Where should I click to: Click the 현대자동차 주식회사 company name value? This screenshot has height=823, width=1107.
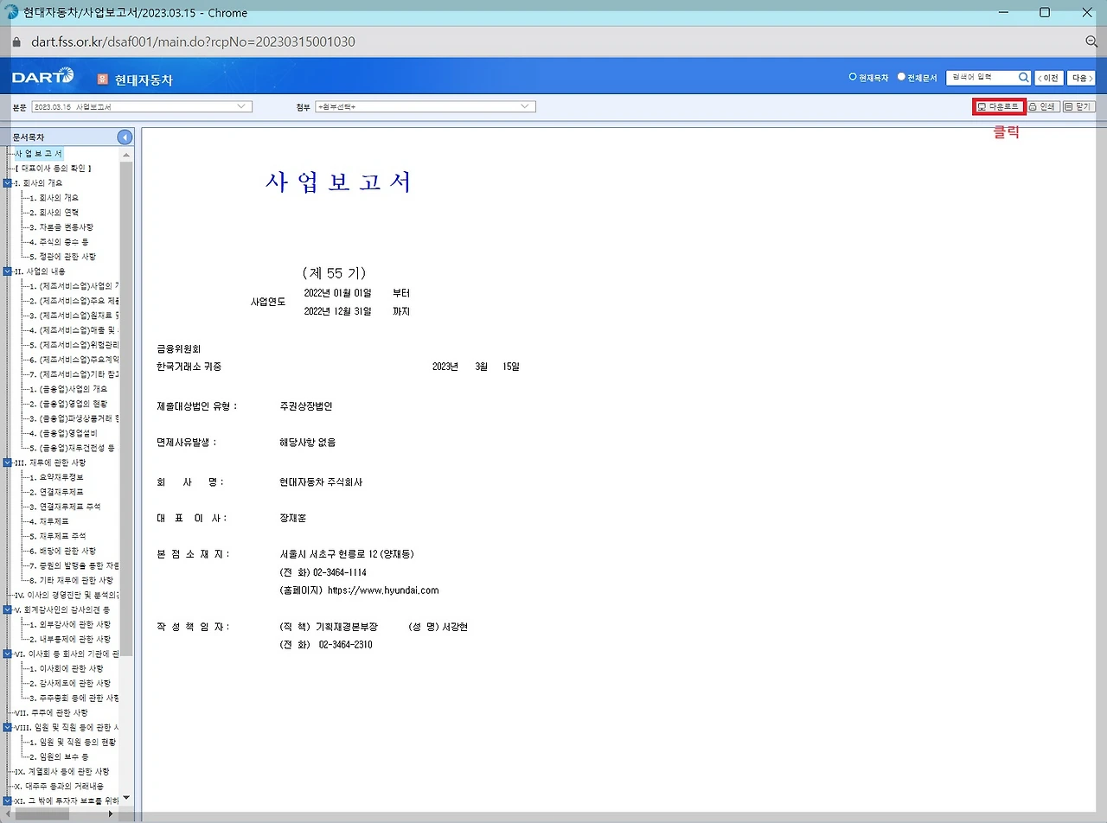coord(321,482)
